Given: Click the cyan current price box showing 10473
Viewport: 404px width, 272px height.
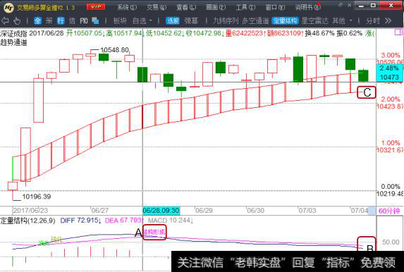Looking at the screenshot, I should coord(389,73).
